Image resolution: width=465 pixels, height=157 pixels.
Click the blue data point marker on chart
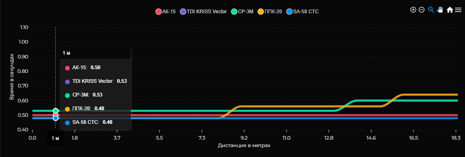(56, 118)
